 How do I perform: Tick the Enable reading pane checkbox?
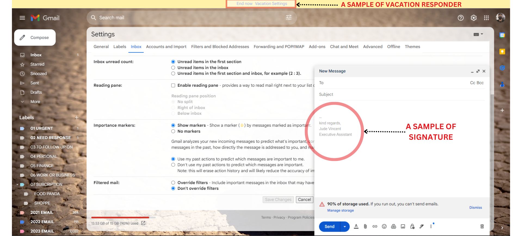[173, 85]
